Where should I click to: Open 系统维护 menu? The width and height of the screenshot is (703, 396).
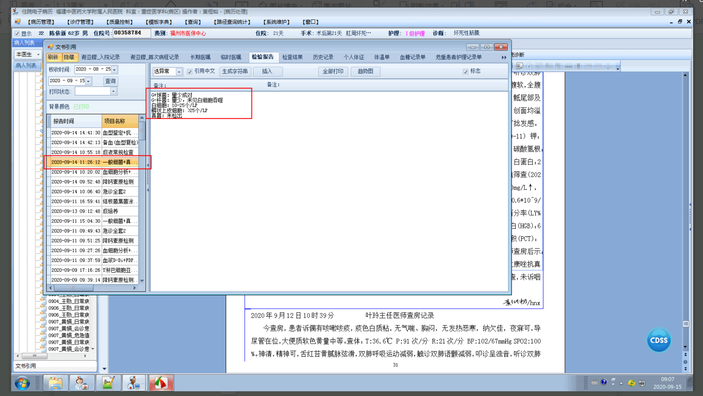[276, 22]
